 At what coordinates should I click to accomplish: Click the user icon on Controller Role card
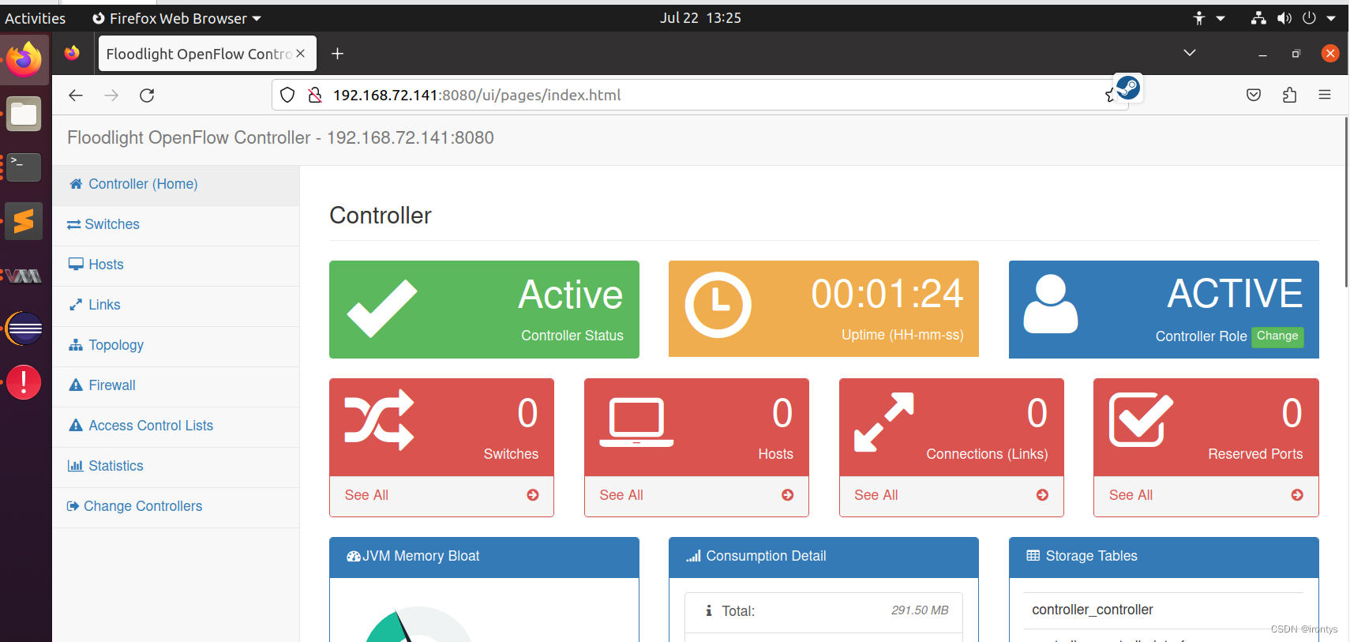point(1051,304)
